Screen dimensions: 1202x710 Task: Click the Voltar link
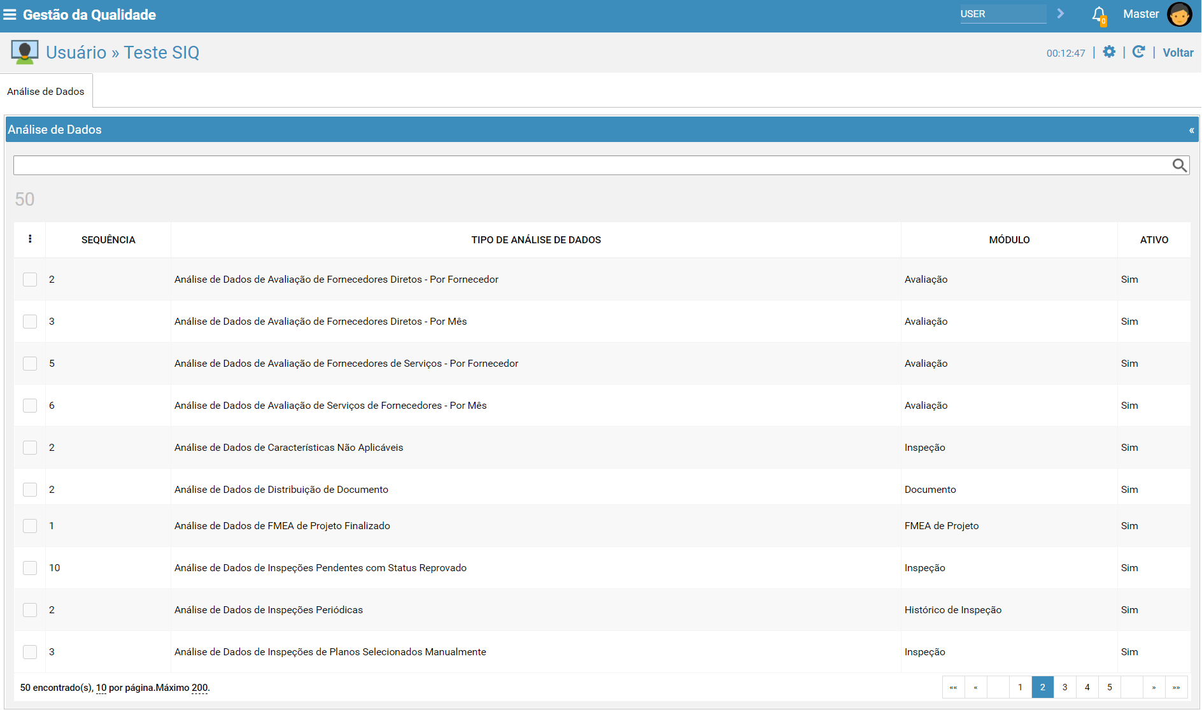(x=1178, y=53)
